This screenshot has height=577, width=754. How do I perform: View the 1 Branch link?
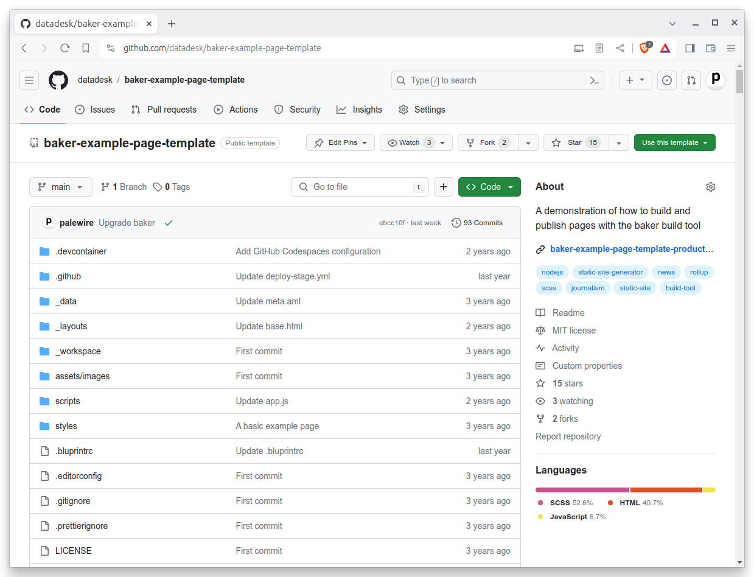point(124,187)
